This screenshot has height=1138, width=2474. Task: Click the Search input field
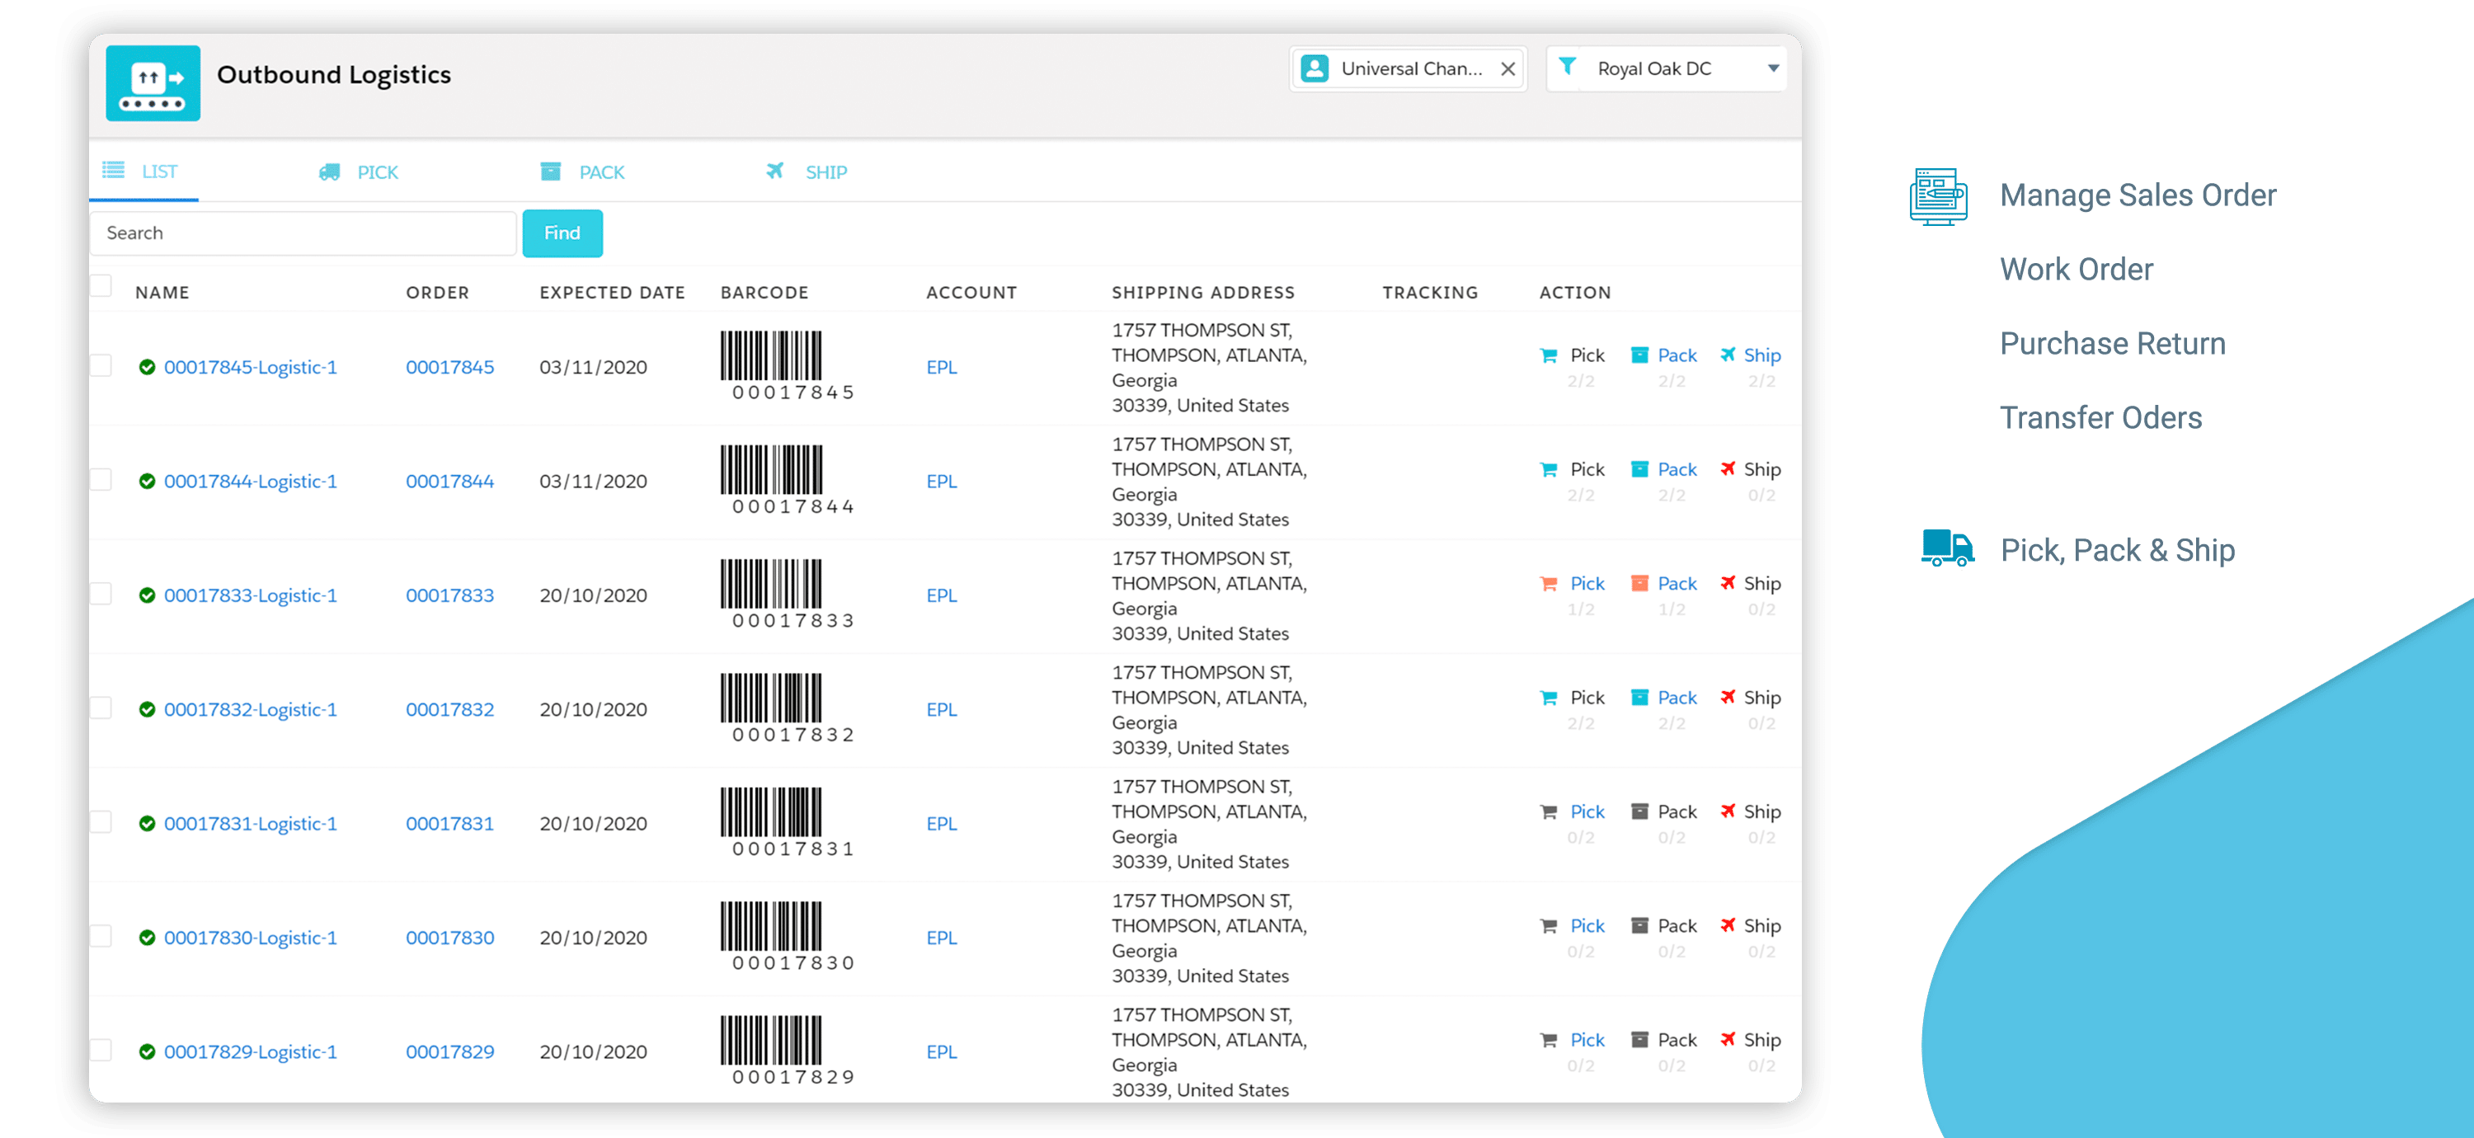303,233
